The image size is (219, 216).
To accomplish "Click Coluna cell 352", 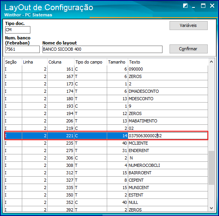I will point(61,202).
